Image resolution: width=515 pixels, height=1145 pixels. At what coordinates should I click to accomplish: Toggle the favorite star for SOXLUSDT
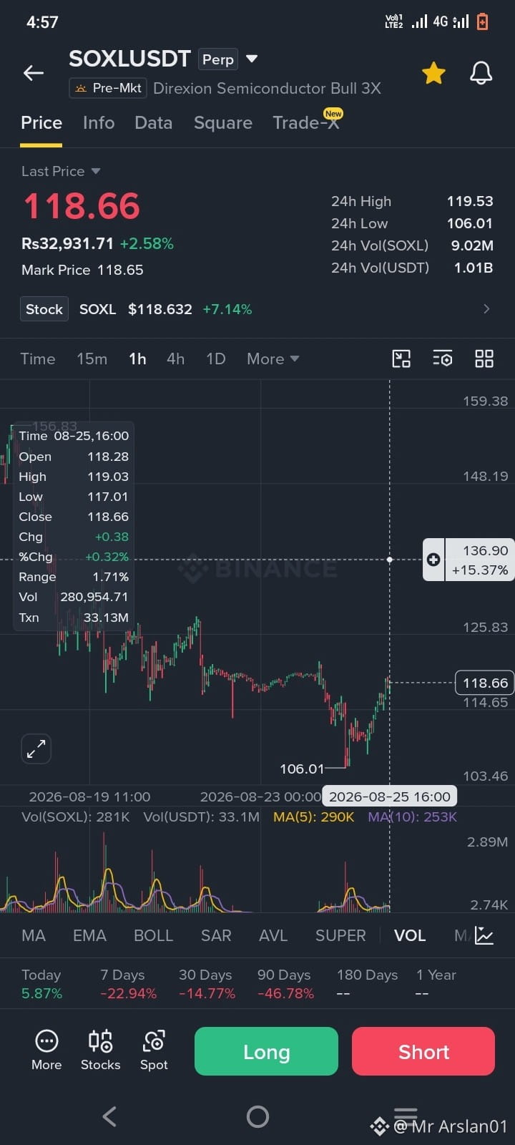pos(433,73)
